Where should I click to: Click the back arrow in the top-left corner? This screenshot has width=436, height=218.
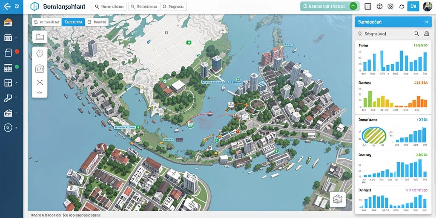coord(7,6)
